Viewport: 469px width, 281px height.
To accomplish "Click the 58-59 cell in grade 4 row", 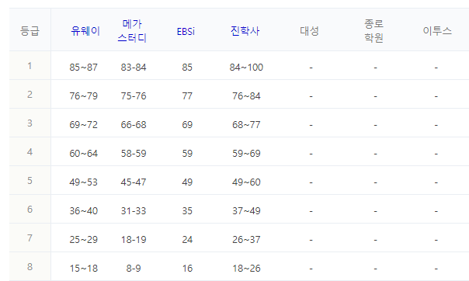I will point(134,154).
